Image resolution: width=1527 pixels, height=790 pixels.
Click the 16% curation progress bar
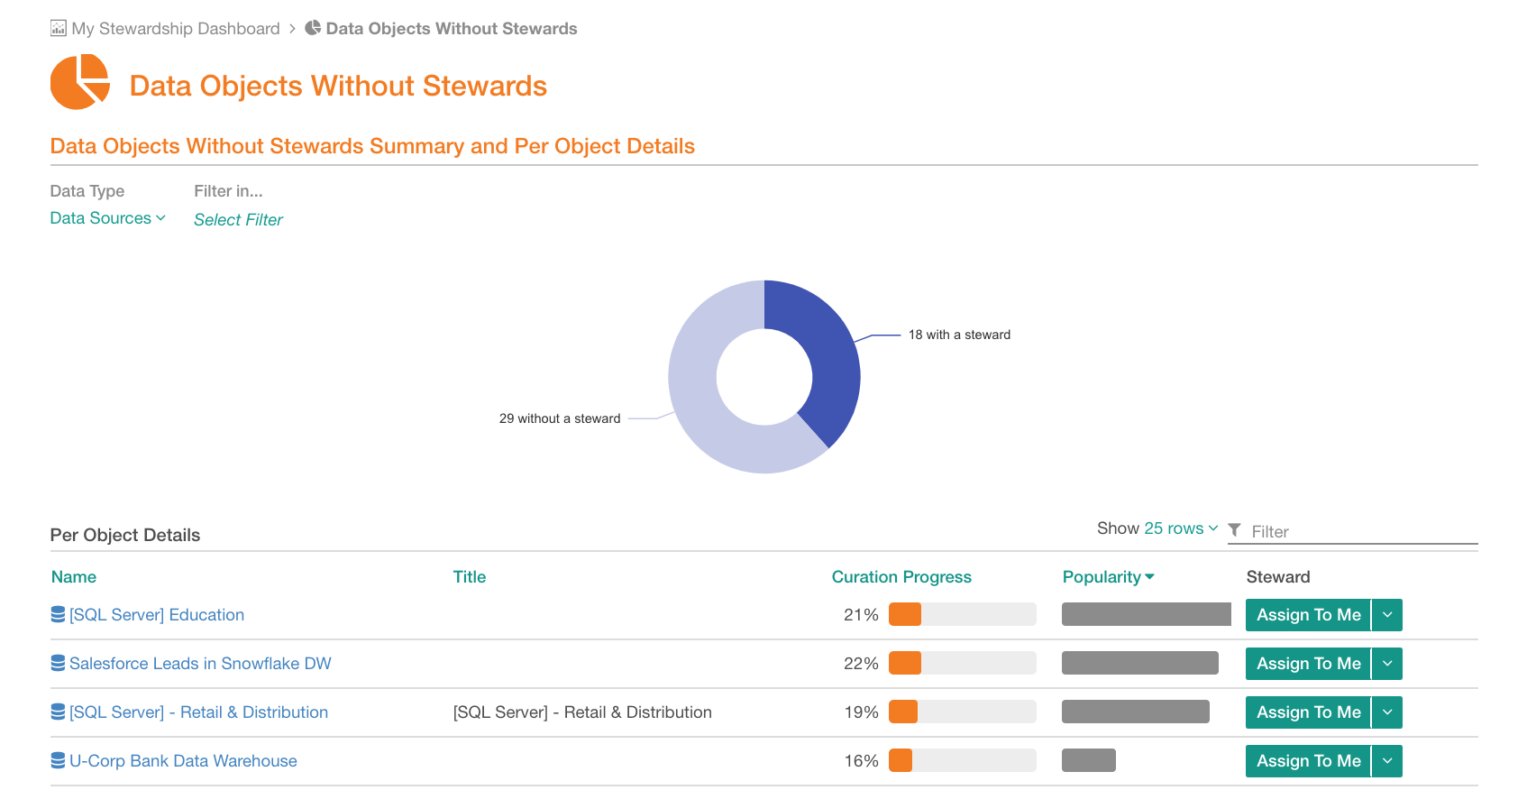point(963,761)
